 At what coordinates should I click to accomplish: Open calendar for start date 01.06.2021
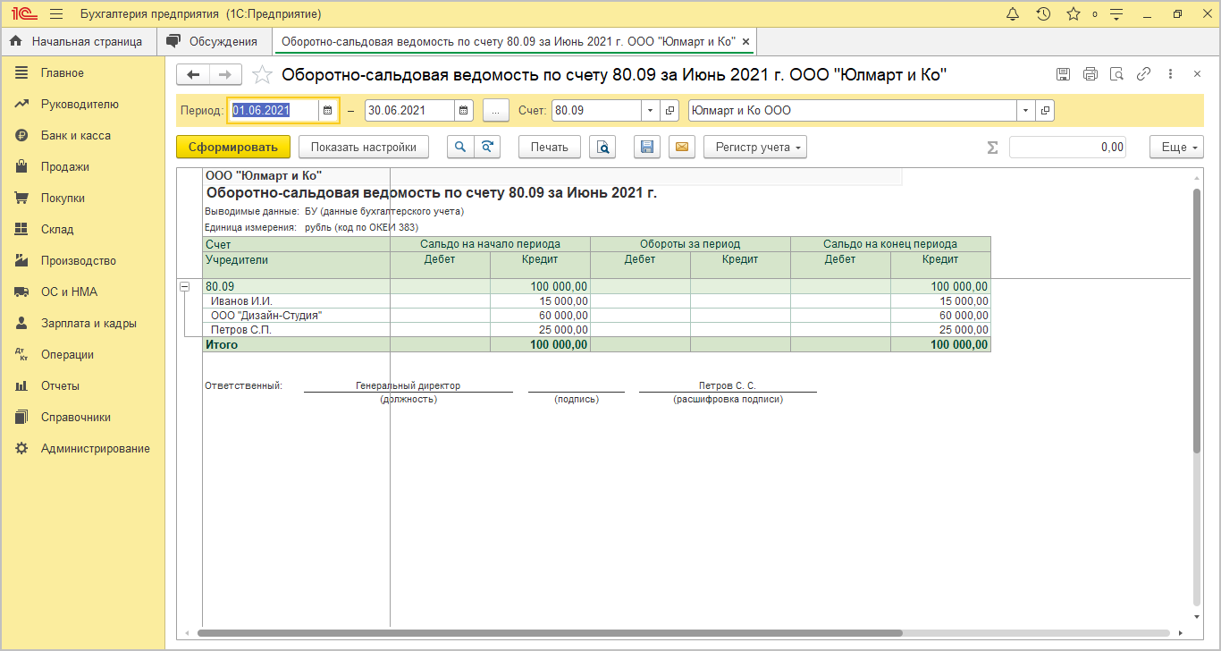[x=328, y=111]
